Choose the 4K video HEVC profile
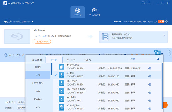This screenshot has width=172, height=112. (107, 75)
